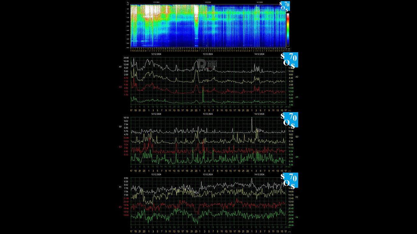
Task: Click the 4.70 value on Q1 axis
Action: tap(126, 135)
